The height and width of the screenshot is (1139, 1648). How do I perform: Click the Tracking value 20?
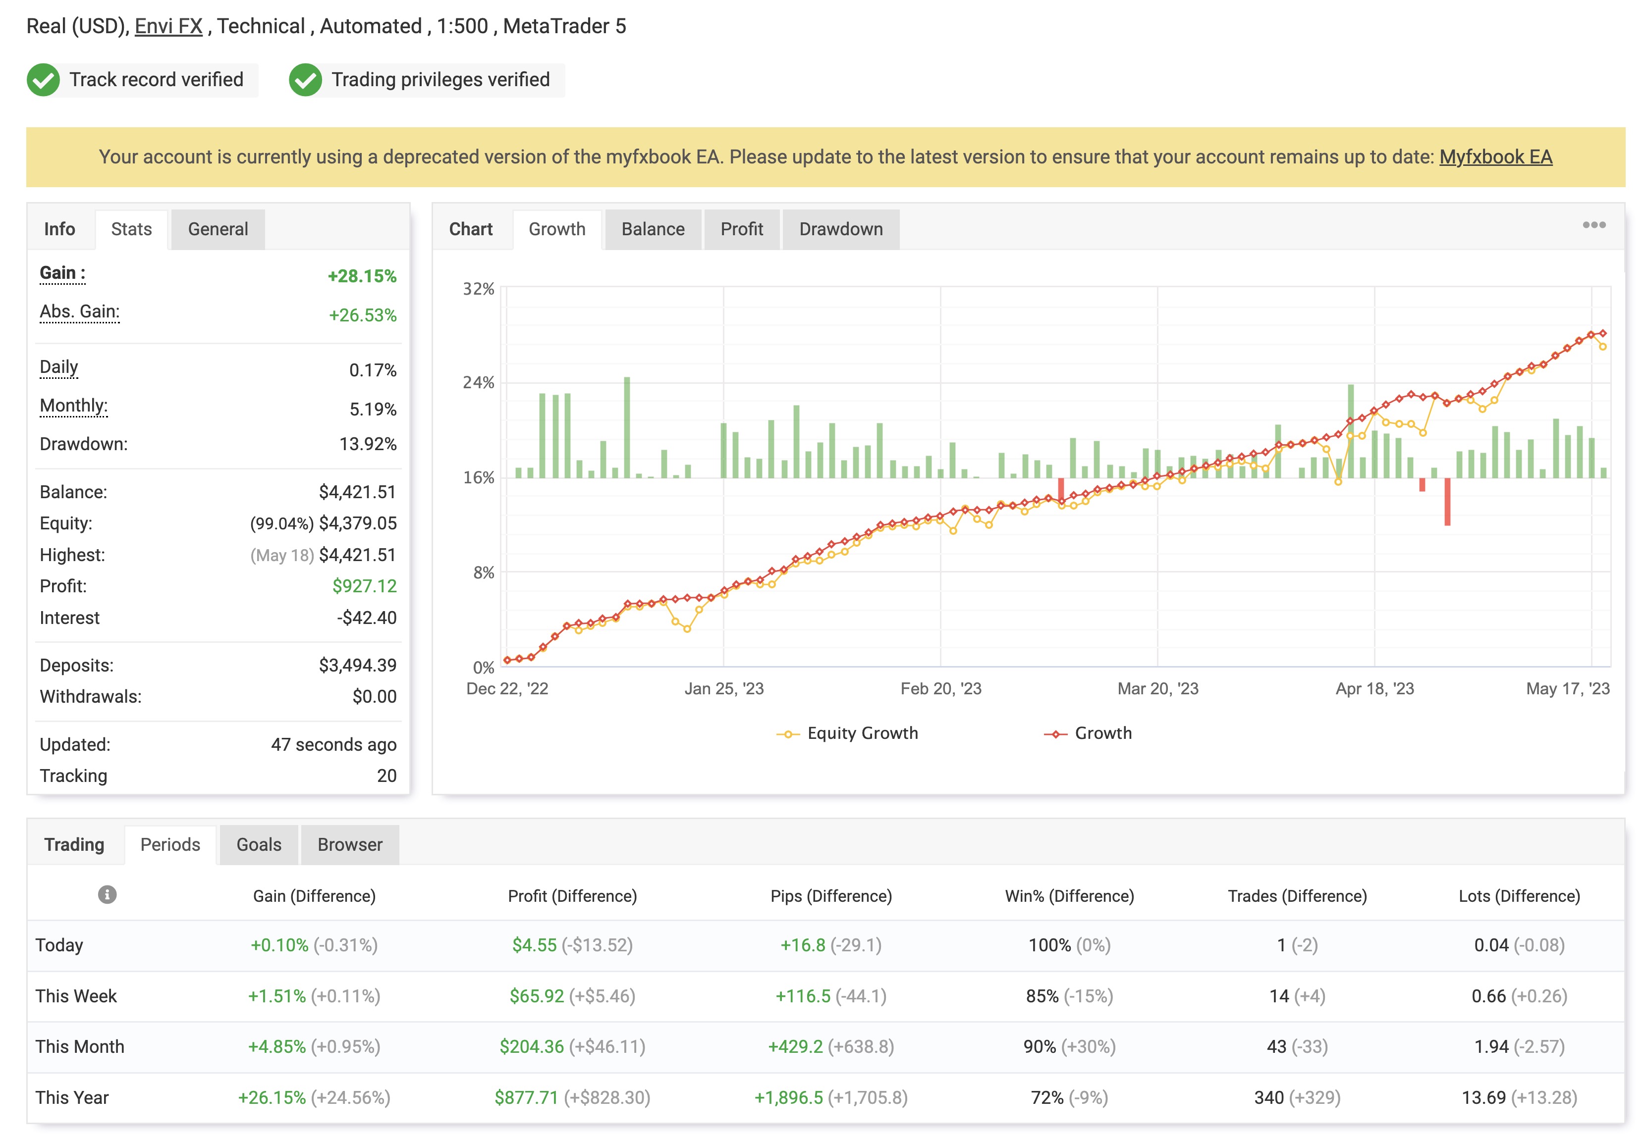point(386,776)
